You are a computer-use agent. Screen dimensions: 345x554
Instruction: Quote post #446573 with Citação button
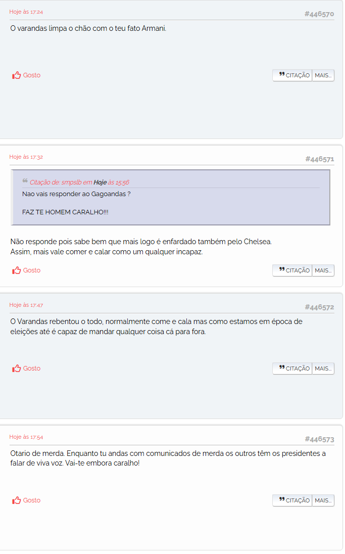coord(292,500)
